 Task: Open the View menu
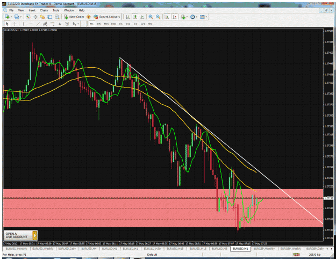[x=21, y=10]
